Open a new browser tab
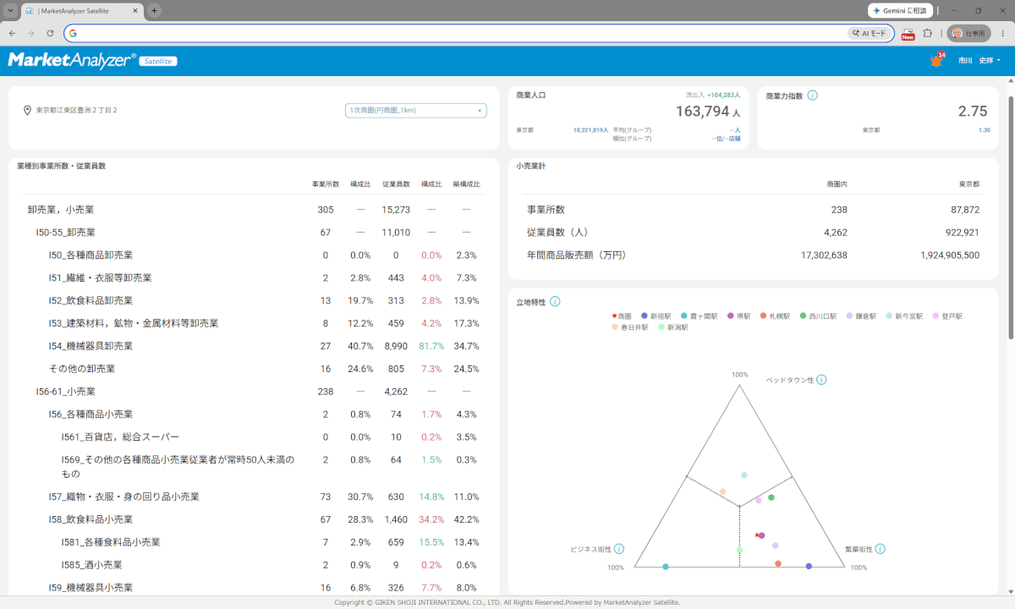 (155, 10)
